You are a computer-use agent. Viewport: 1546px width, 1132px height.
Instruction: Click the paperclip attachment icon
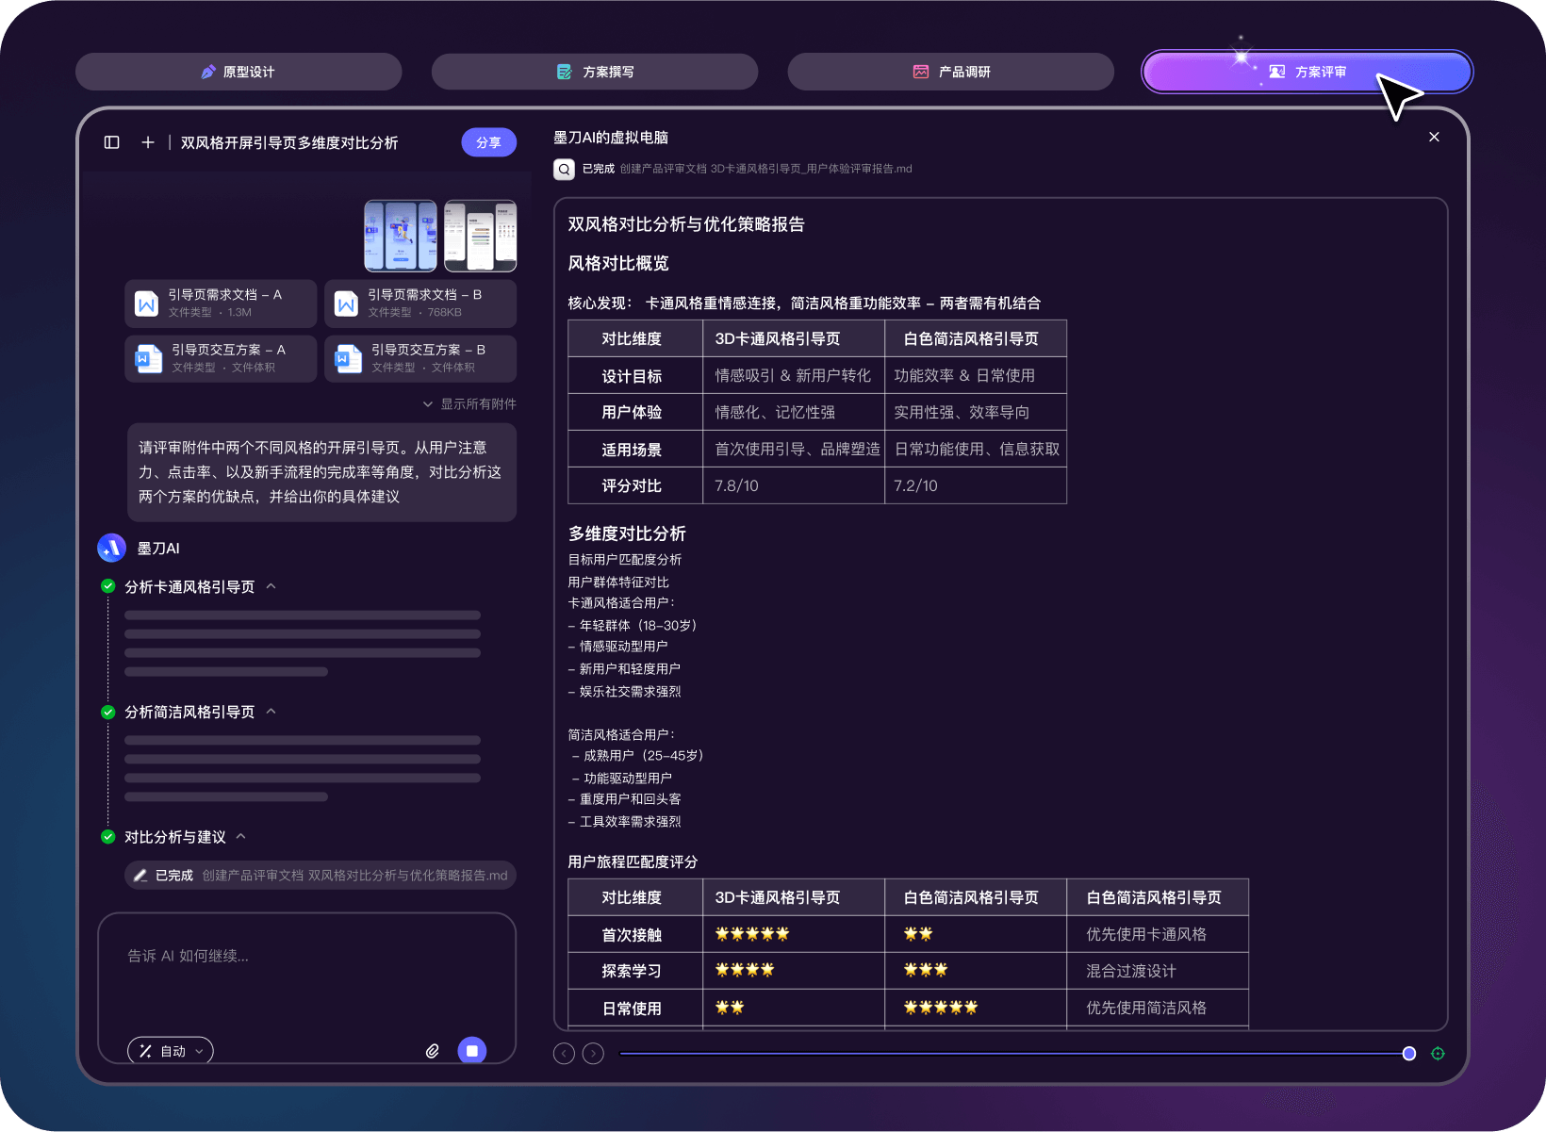click(433, 1050)
